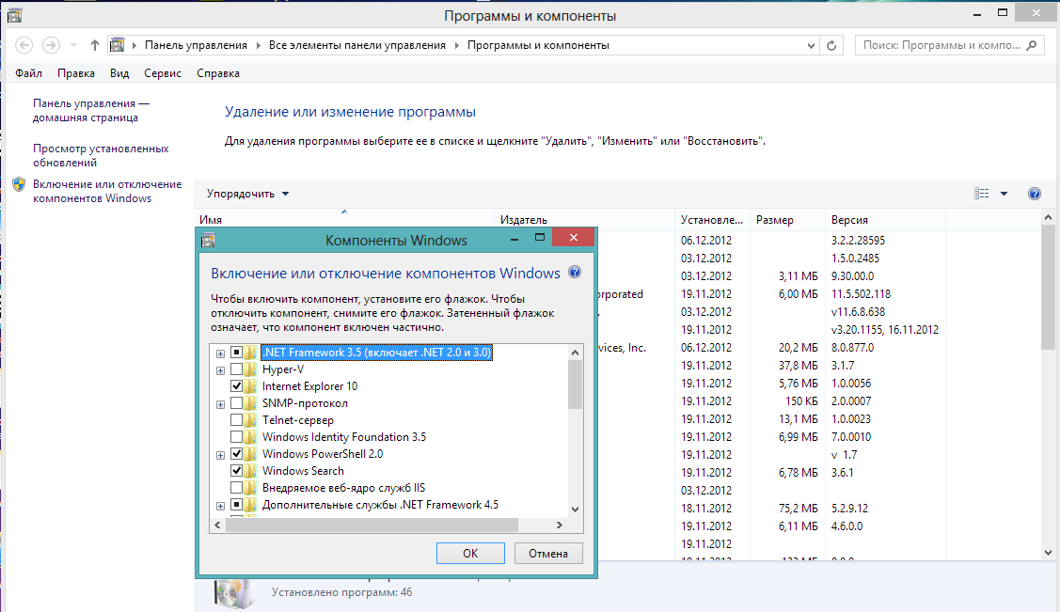Click the search magnifier icon
The height and width of the screenshot is (612, 1060).
point(1032,45)
